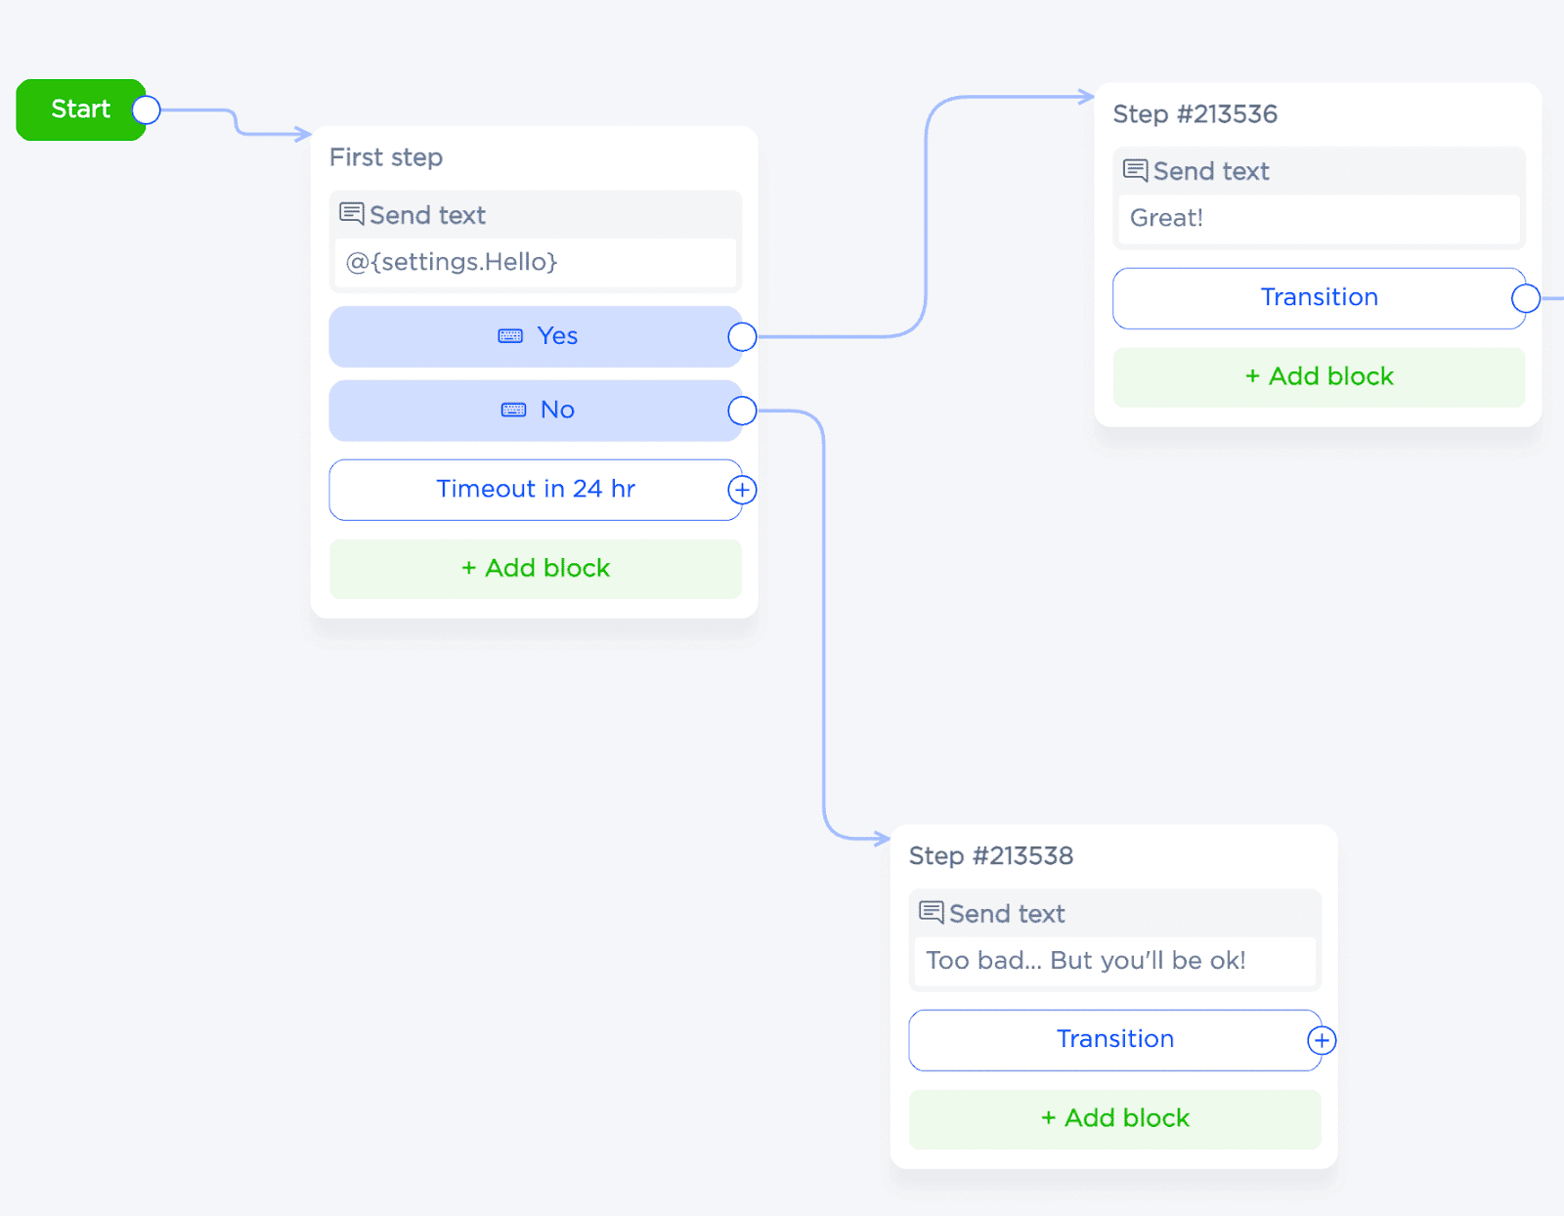This screenshot has width=1564, height=1216.
Task: Click plus connector on Step #213538 Transition
Action: [1322, 1040]
